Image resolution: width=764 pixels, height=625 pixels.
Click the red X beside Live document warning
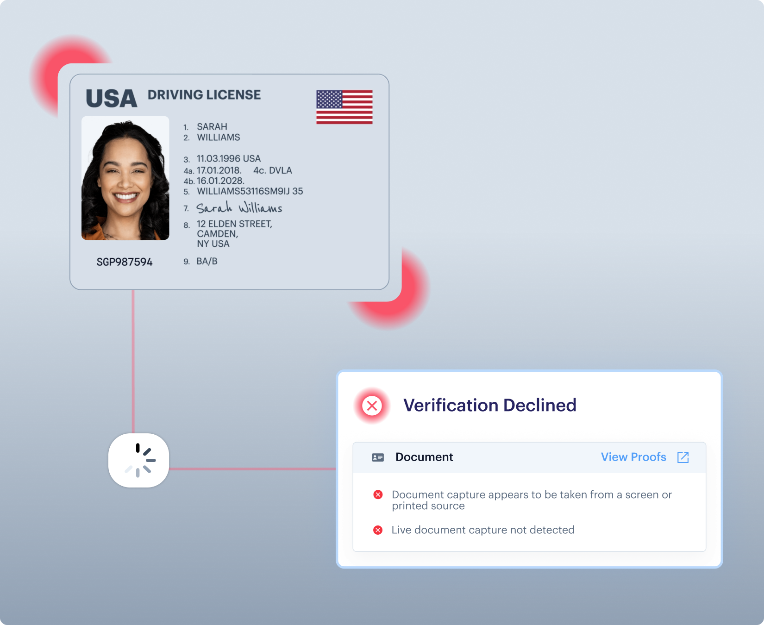click(378, 530)
